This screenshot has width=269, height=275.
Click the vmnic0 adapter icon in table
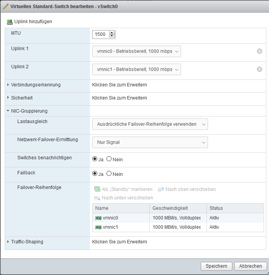click(x=98, y=218)
